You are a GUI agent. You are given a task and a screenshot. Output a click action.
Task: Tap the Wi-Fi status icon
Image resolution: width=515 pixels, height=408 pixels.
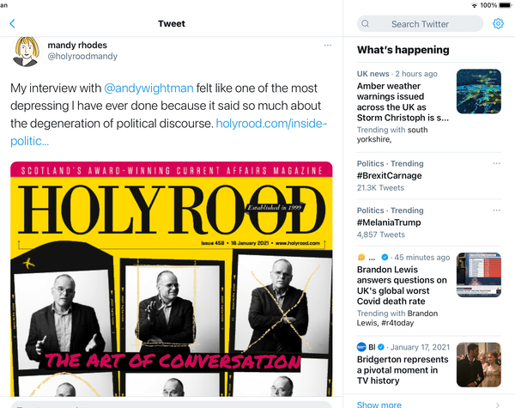point(475,5)
